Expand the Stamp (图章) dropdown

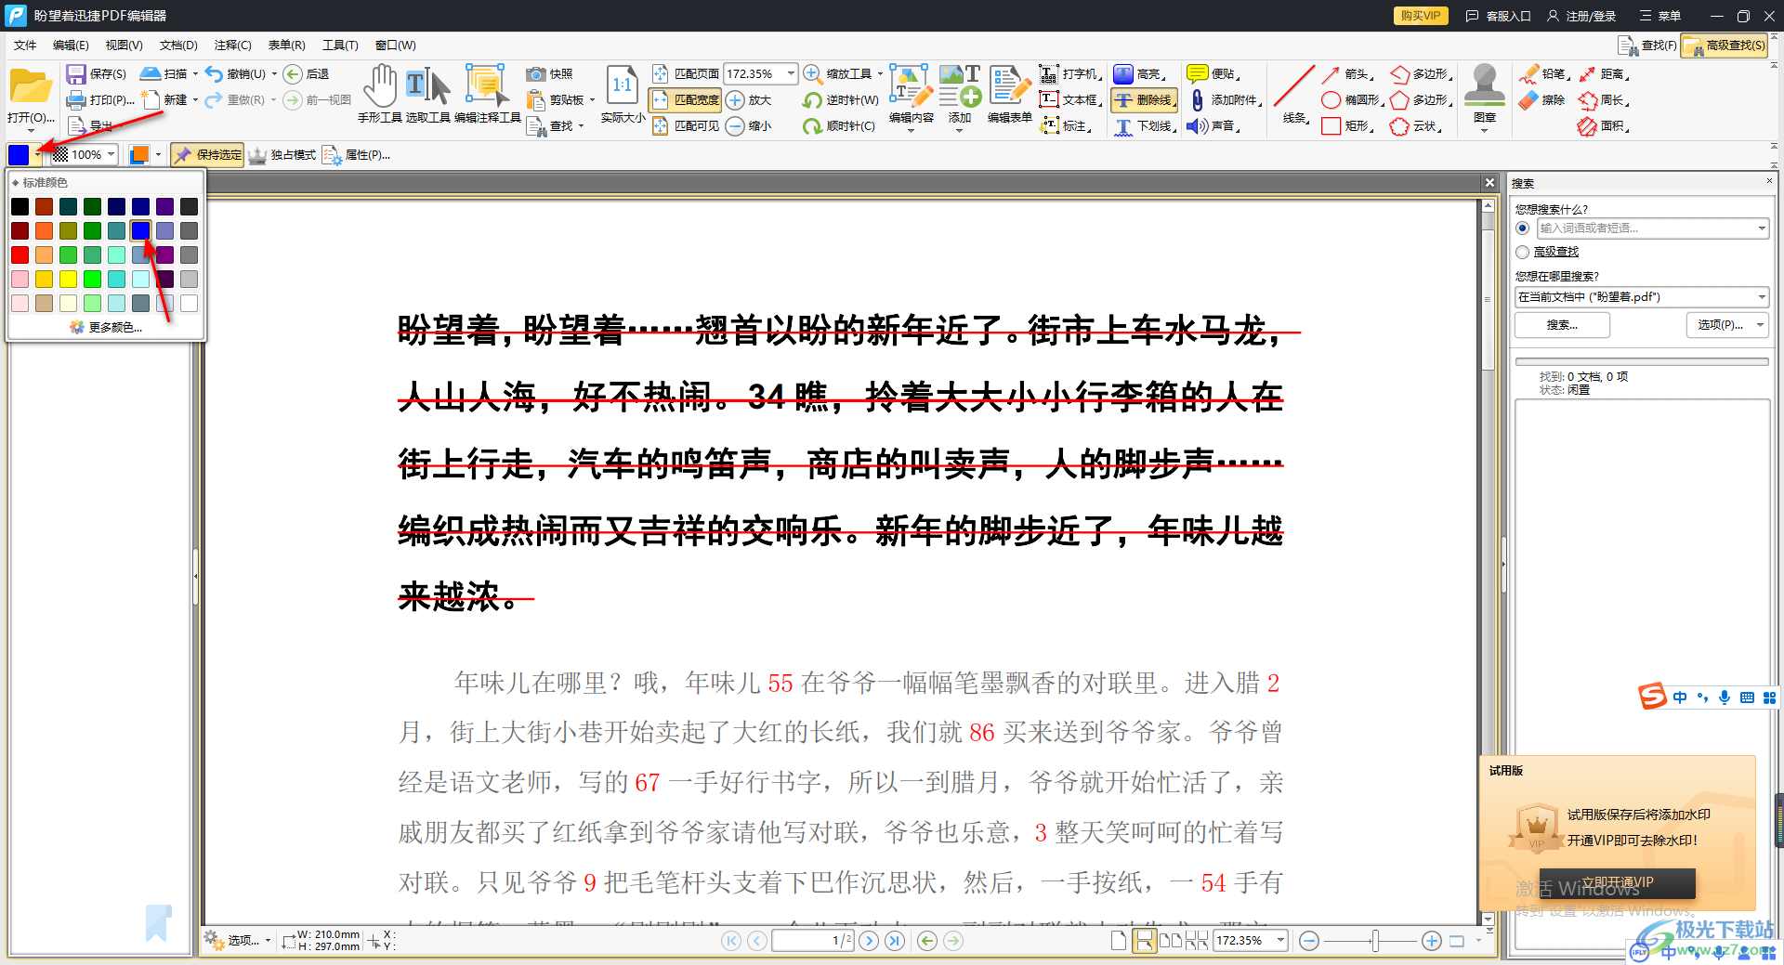tap(1484, 131)
